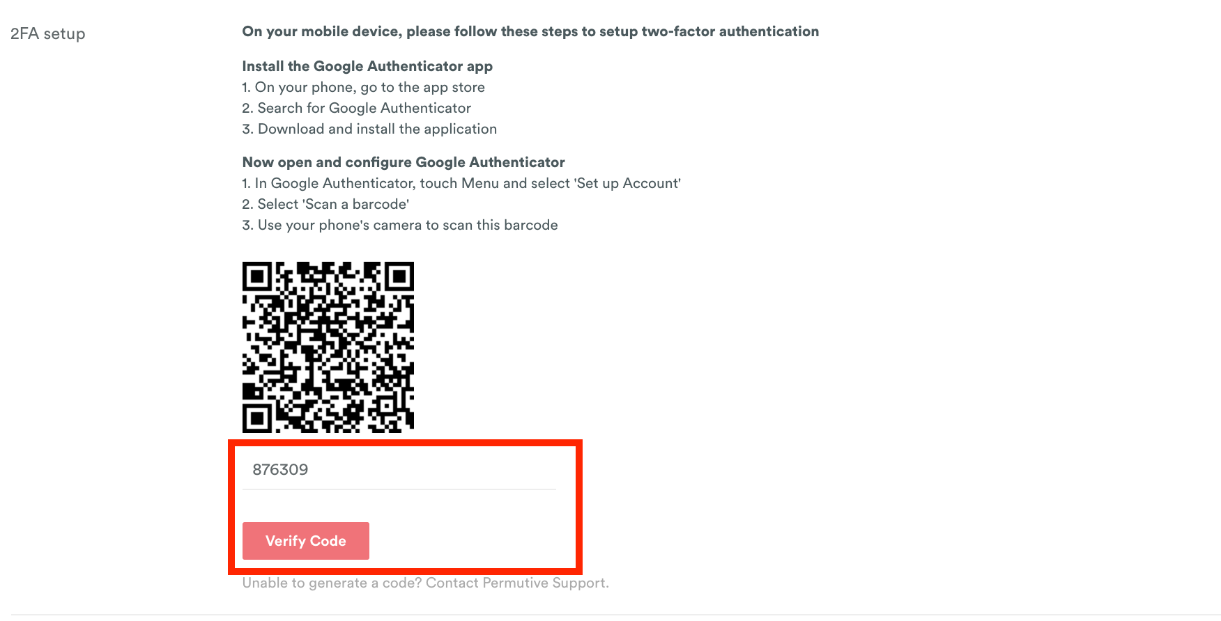Click step 'Use your phone's camera to scan this barcode'
1221x621 pixels.
(400, 225)
